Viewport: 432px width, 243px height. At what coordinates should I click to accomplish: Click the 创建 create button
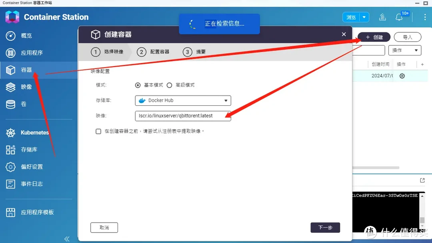(374, 37)
